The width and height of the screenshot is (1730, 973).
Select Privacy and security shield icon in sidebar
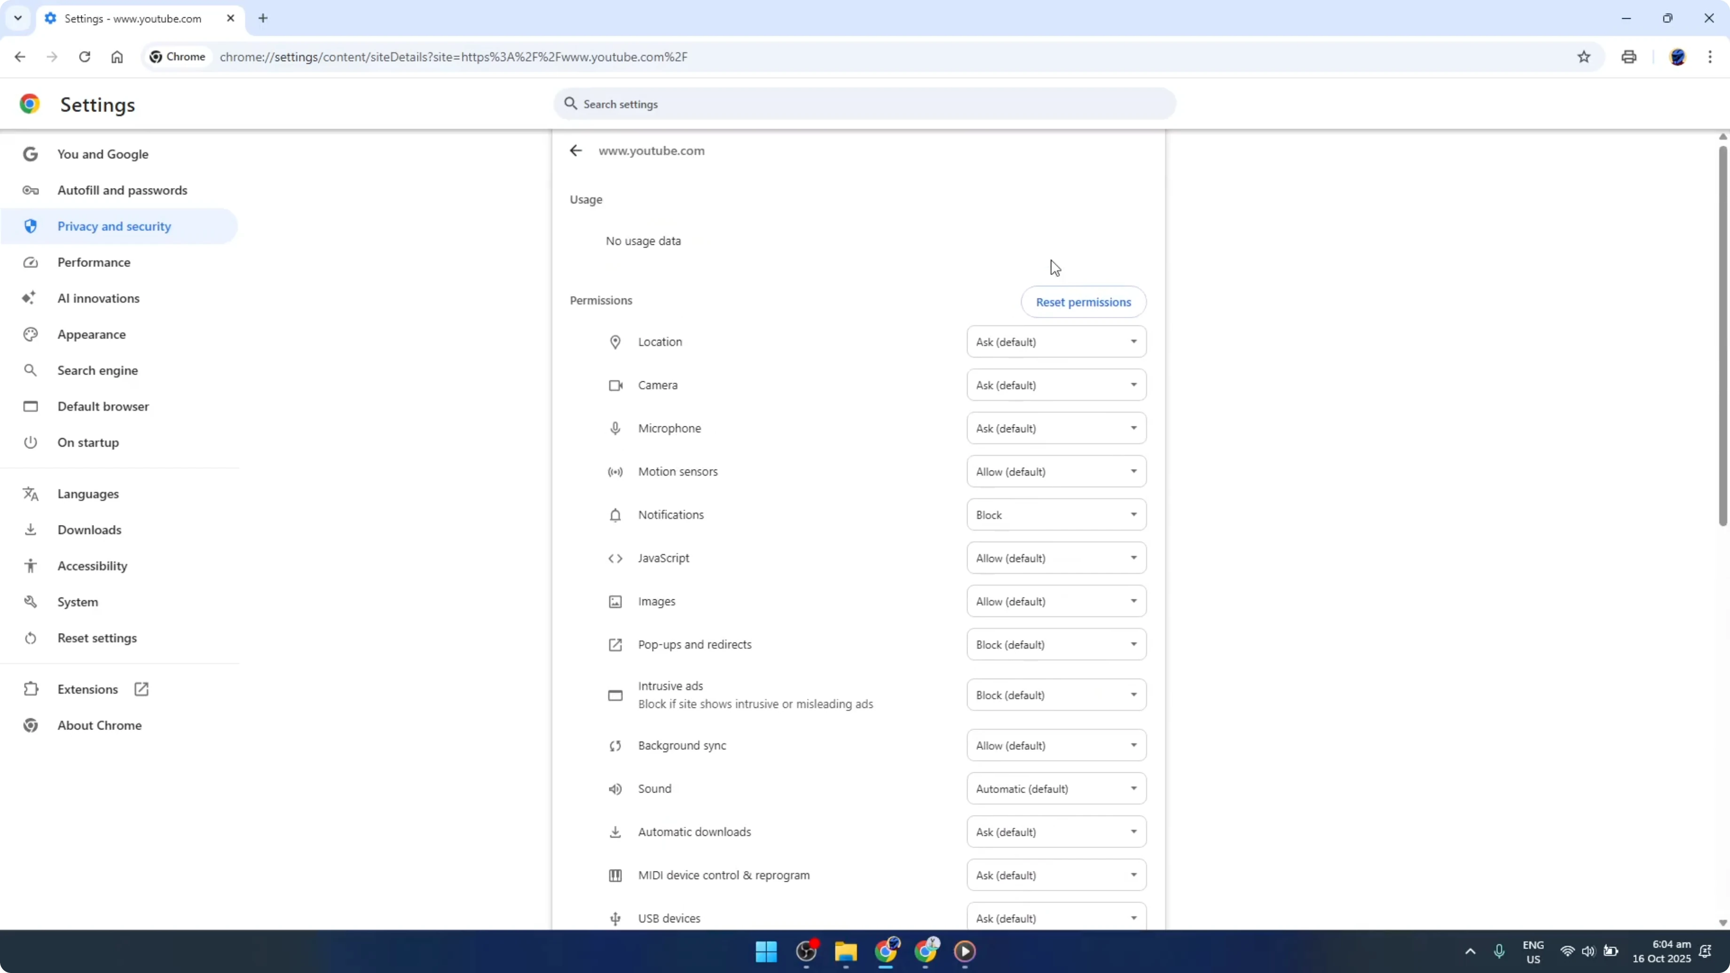(30, 226)
